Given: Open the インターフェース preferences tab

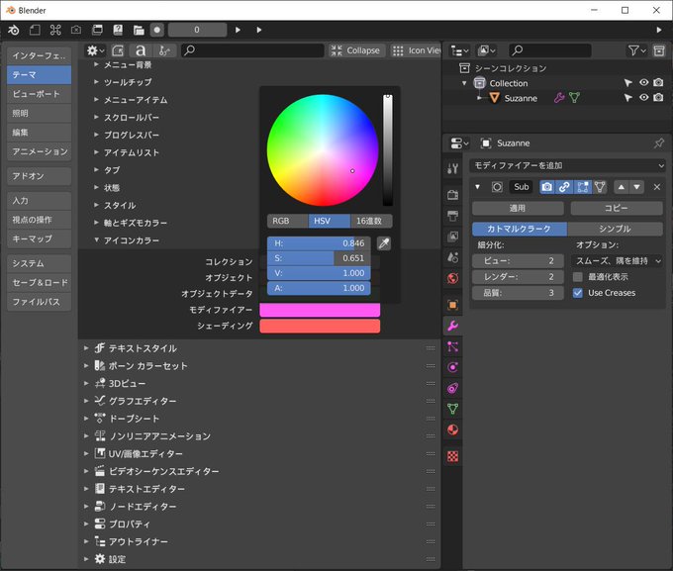Looking at the screenshot, I should [39, 55].
